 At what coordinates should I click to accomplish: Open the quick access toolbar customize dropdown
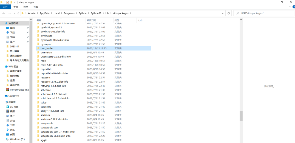coord(15,2)
